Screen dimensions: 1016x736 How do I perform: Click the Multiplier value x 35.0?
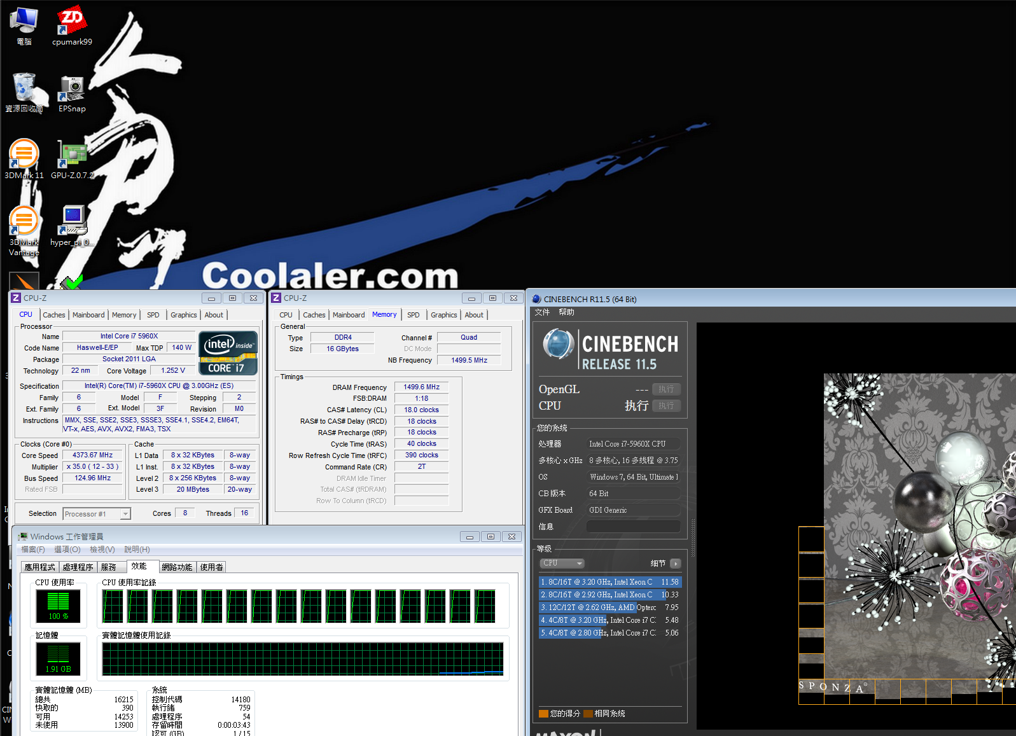[92, 467]
